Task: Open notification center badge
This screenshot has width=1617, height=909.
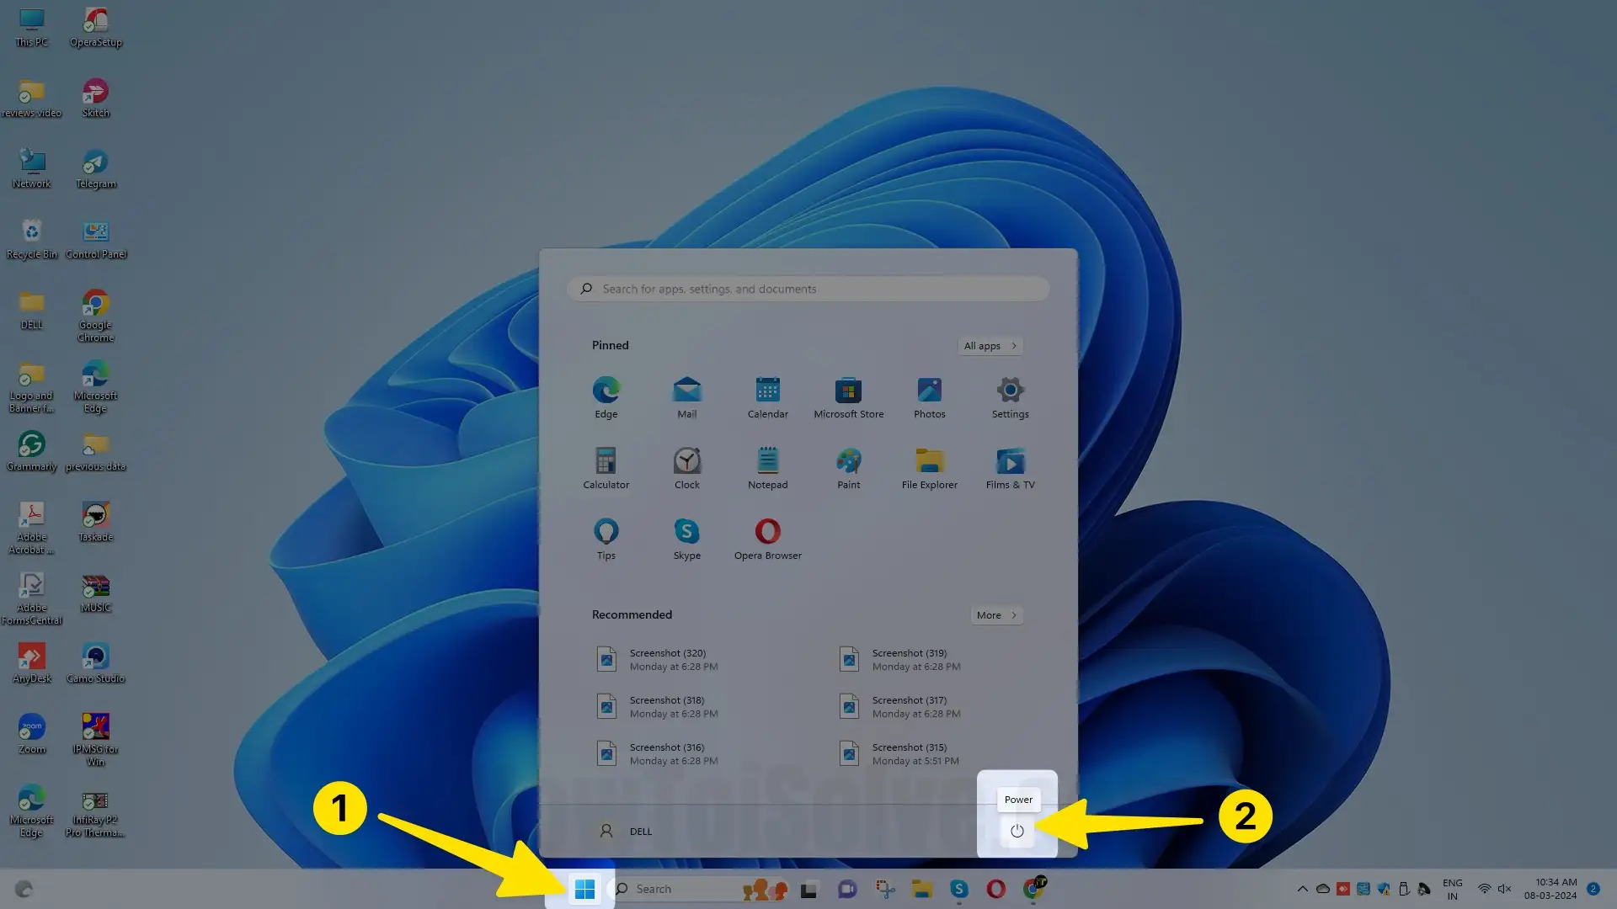Action: [x=1593, y=889]
